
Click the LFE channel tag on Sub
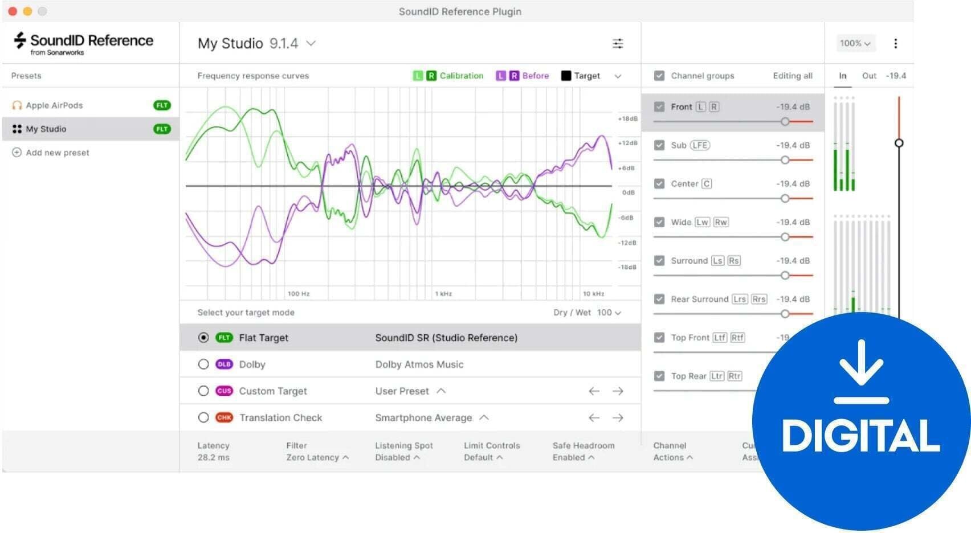(700, 145)
